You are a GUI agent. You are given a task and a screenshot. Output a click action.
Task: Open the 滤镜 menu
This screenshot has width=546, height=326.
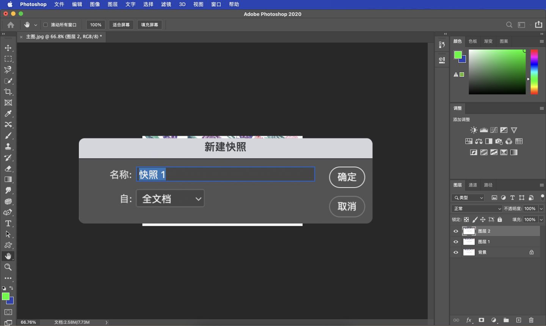(166, 4)
